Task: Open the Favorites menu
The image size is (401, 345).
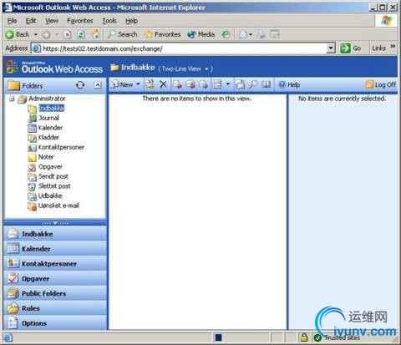Action: click(80, 21)
